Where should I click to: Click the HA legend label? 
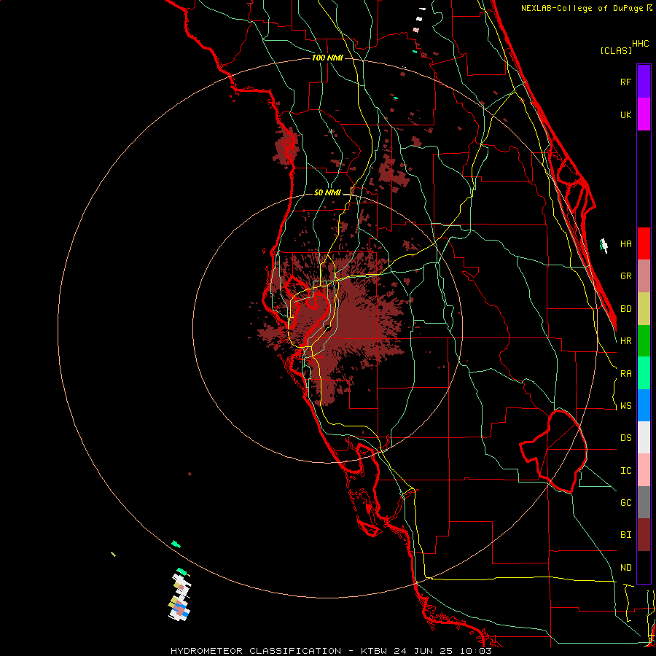(x=625, y=244)
